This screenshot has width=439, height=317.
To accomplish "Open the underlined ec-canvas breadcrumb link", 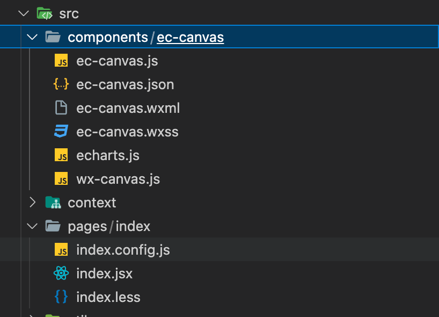I will tap(190, 37).
